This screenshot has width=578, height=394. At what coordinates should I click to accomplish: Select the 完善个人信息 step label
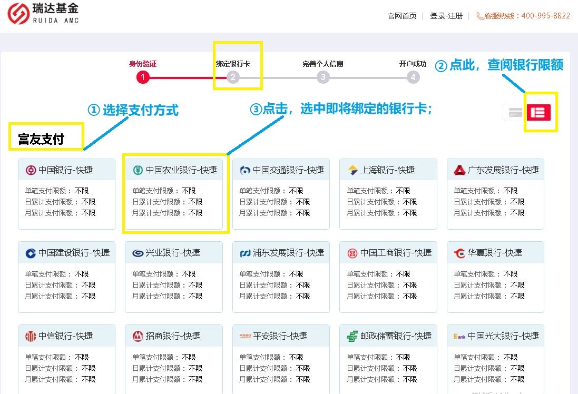pyautogui.click(x=323, y=64)
